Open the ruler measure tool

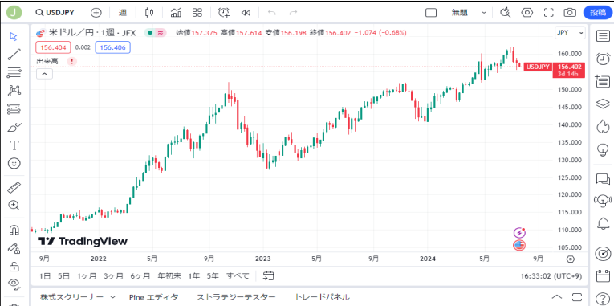point(14,188)
